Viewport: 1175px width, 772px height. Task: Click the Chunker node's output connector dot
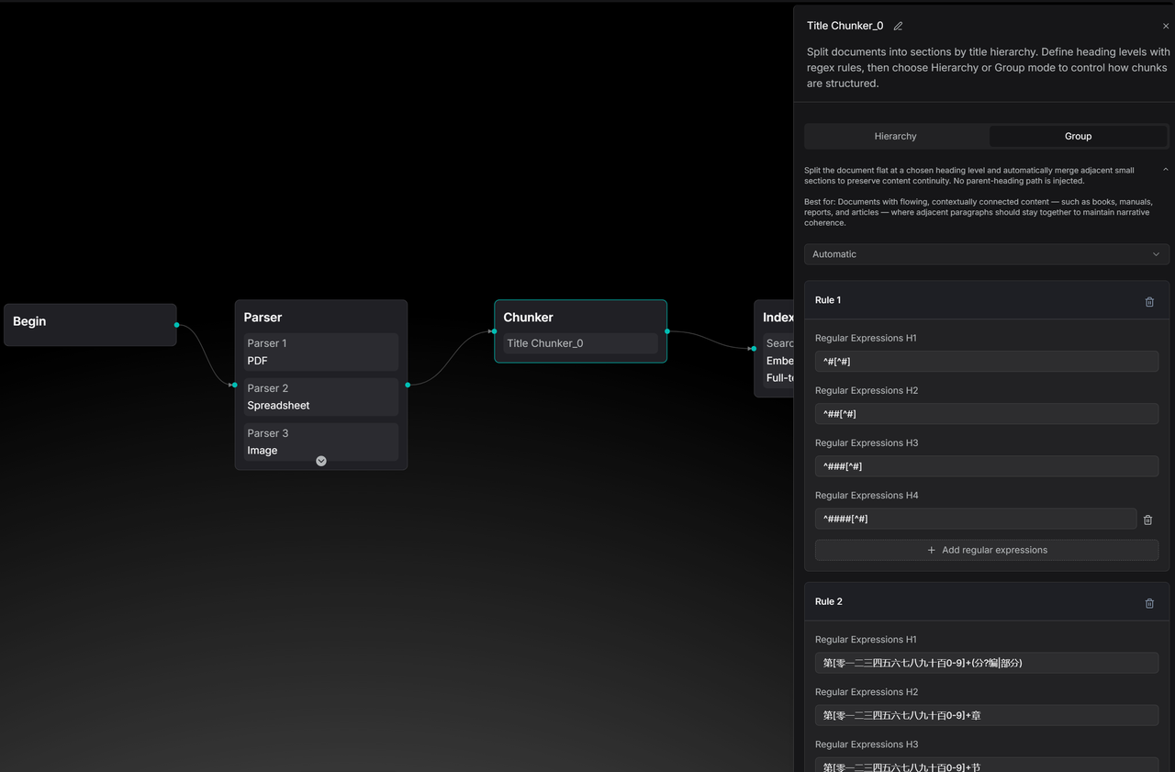667,331
